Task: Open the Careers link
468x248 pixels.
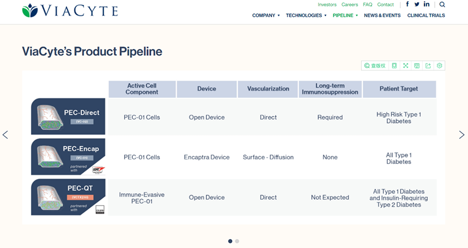Action: (x=350, y=4)
